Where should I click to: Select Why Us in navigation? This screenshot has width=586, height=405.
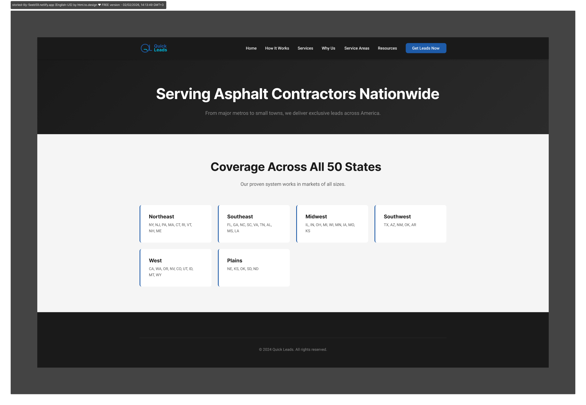click(328, 48)
